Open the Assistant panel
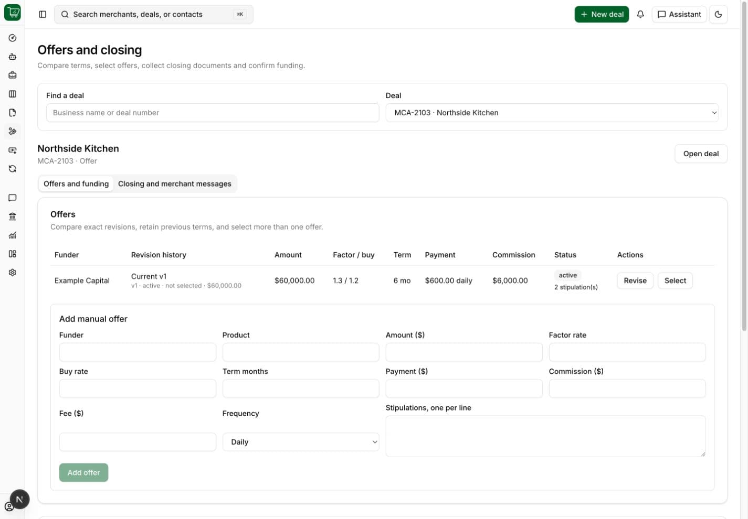The width and height of the screenshot is (748, 519). (679, 14)
